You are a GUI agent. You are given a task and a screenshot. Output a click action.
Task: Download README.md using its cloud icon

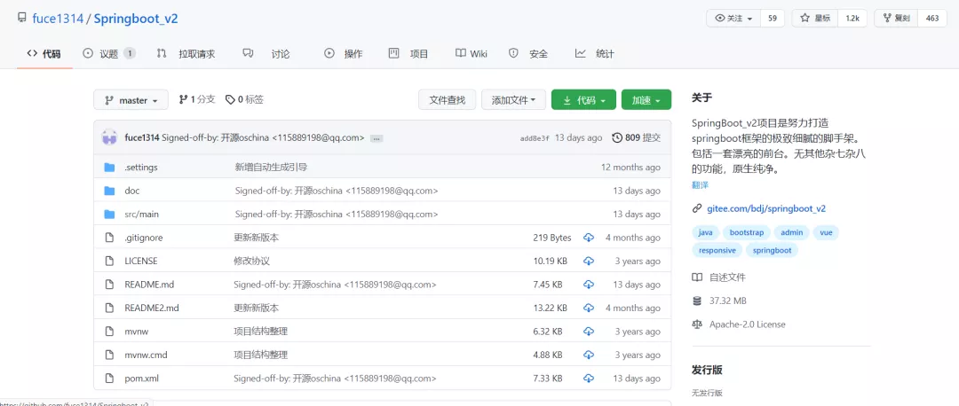[589, 285]
